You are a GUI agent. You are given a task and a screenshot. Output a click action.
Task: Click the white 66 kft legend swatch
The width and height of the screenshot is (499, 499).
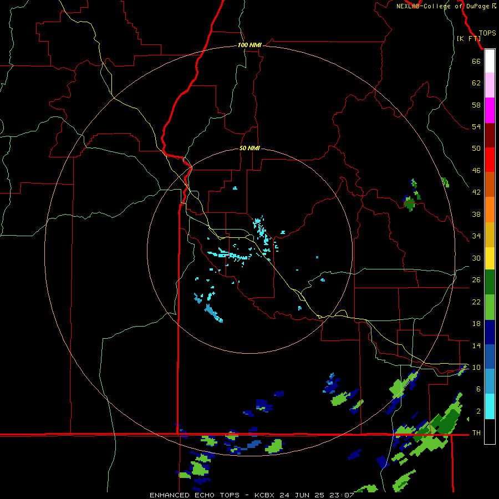pos(490,61)
